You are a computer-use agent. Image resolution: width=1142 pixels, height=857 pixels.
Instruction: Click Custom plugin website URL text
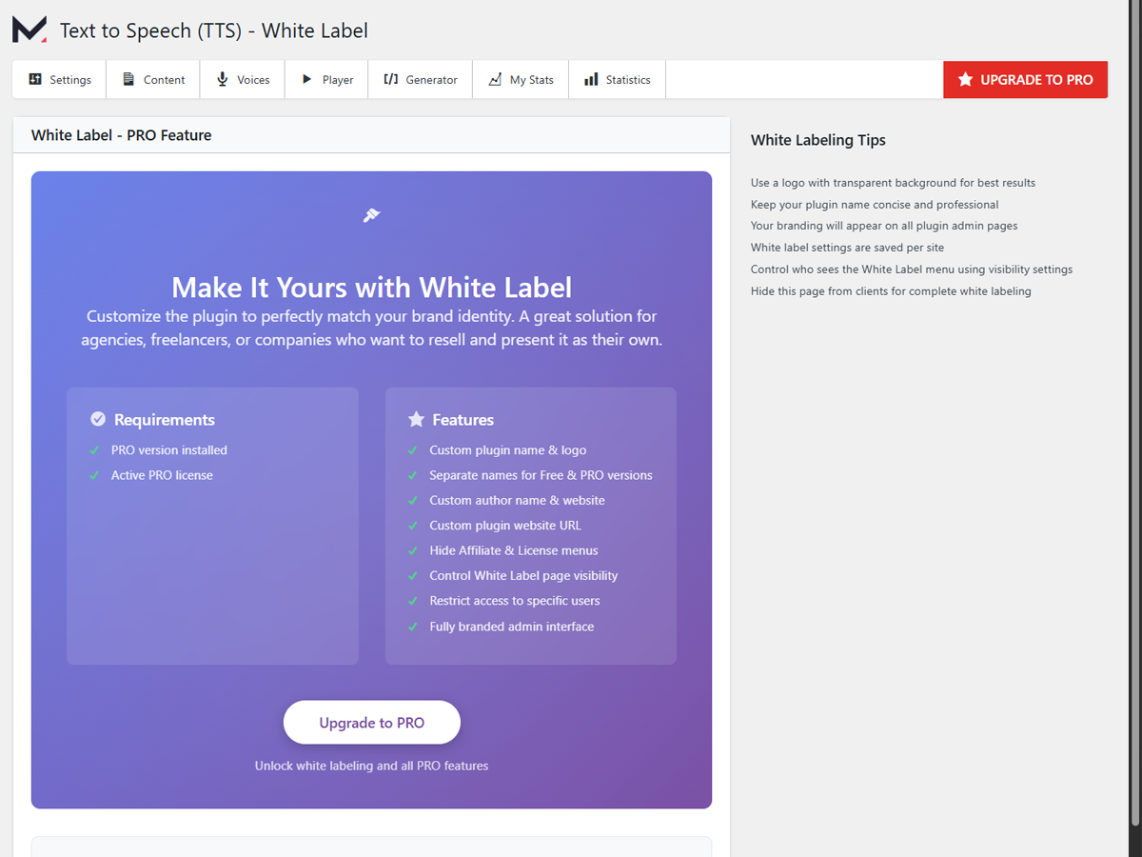tap(505, 526)
